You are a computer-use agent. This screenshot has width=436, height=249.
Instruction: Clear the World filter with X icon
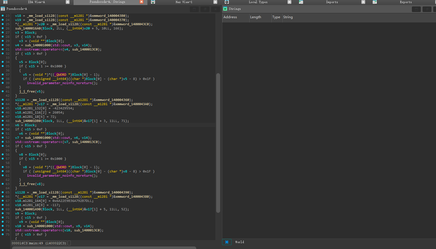point(227,242)
